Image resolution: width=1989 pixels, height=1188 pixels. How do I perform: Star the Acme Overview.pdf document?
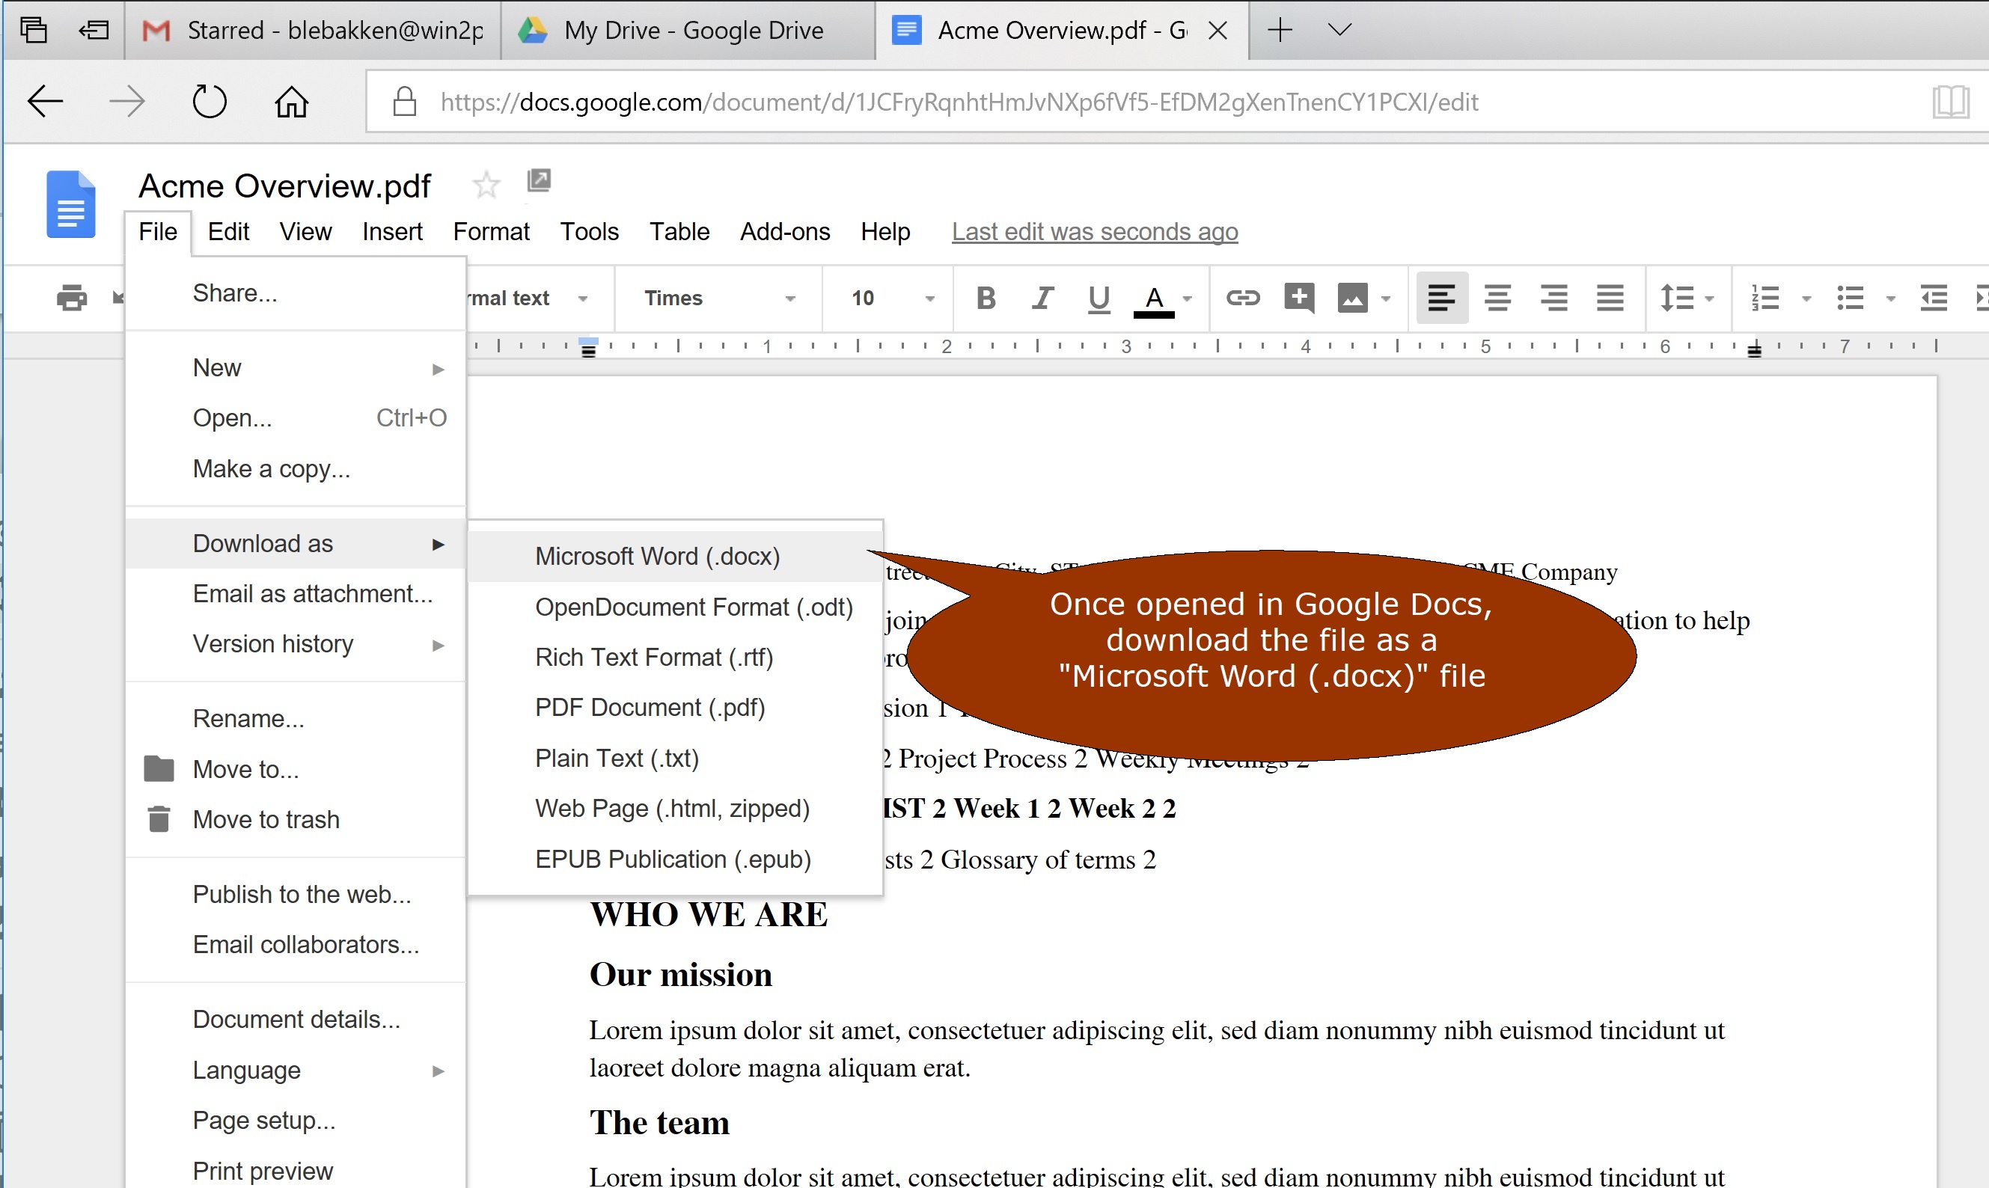coord(486,185)
